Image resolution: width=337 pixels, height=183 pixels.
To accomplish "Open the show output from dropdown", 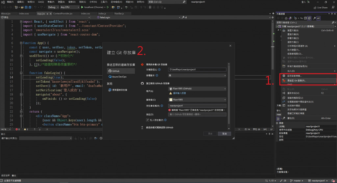I will [45, 138].
